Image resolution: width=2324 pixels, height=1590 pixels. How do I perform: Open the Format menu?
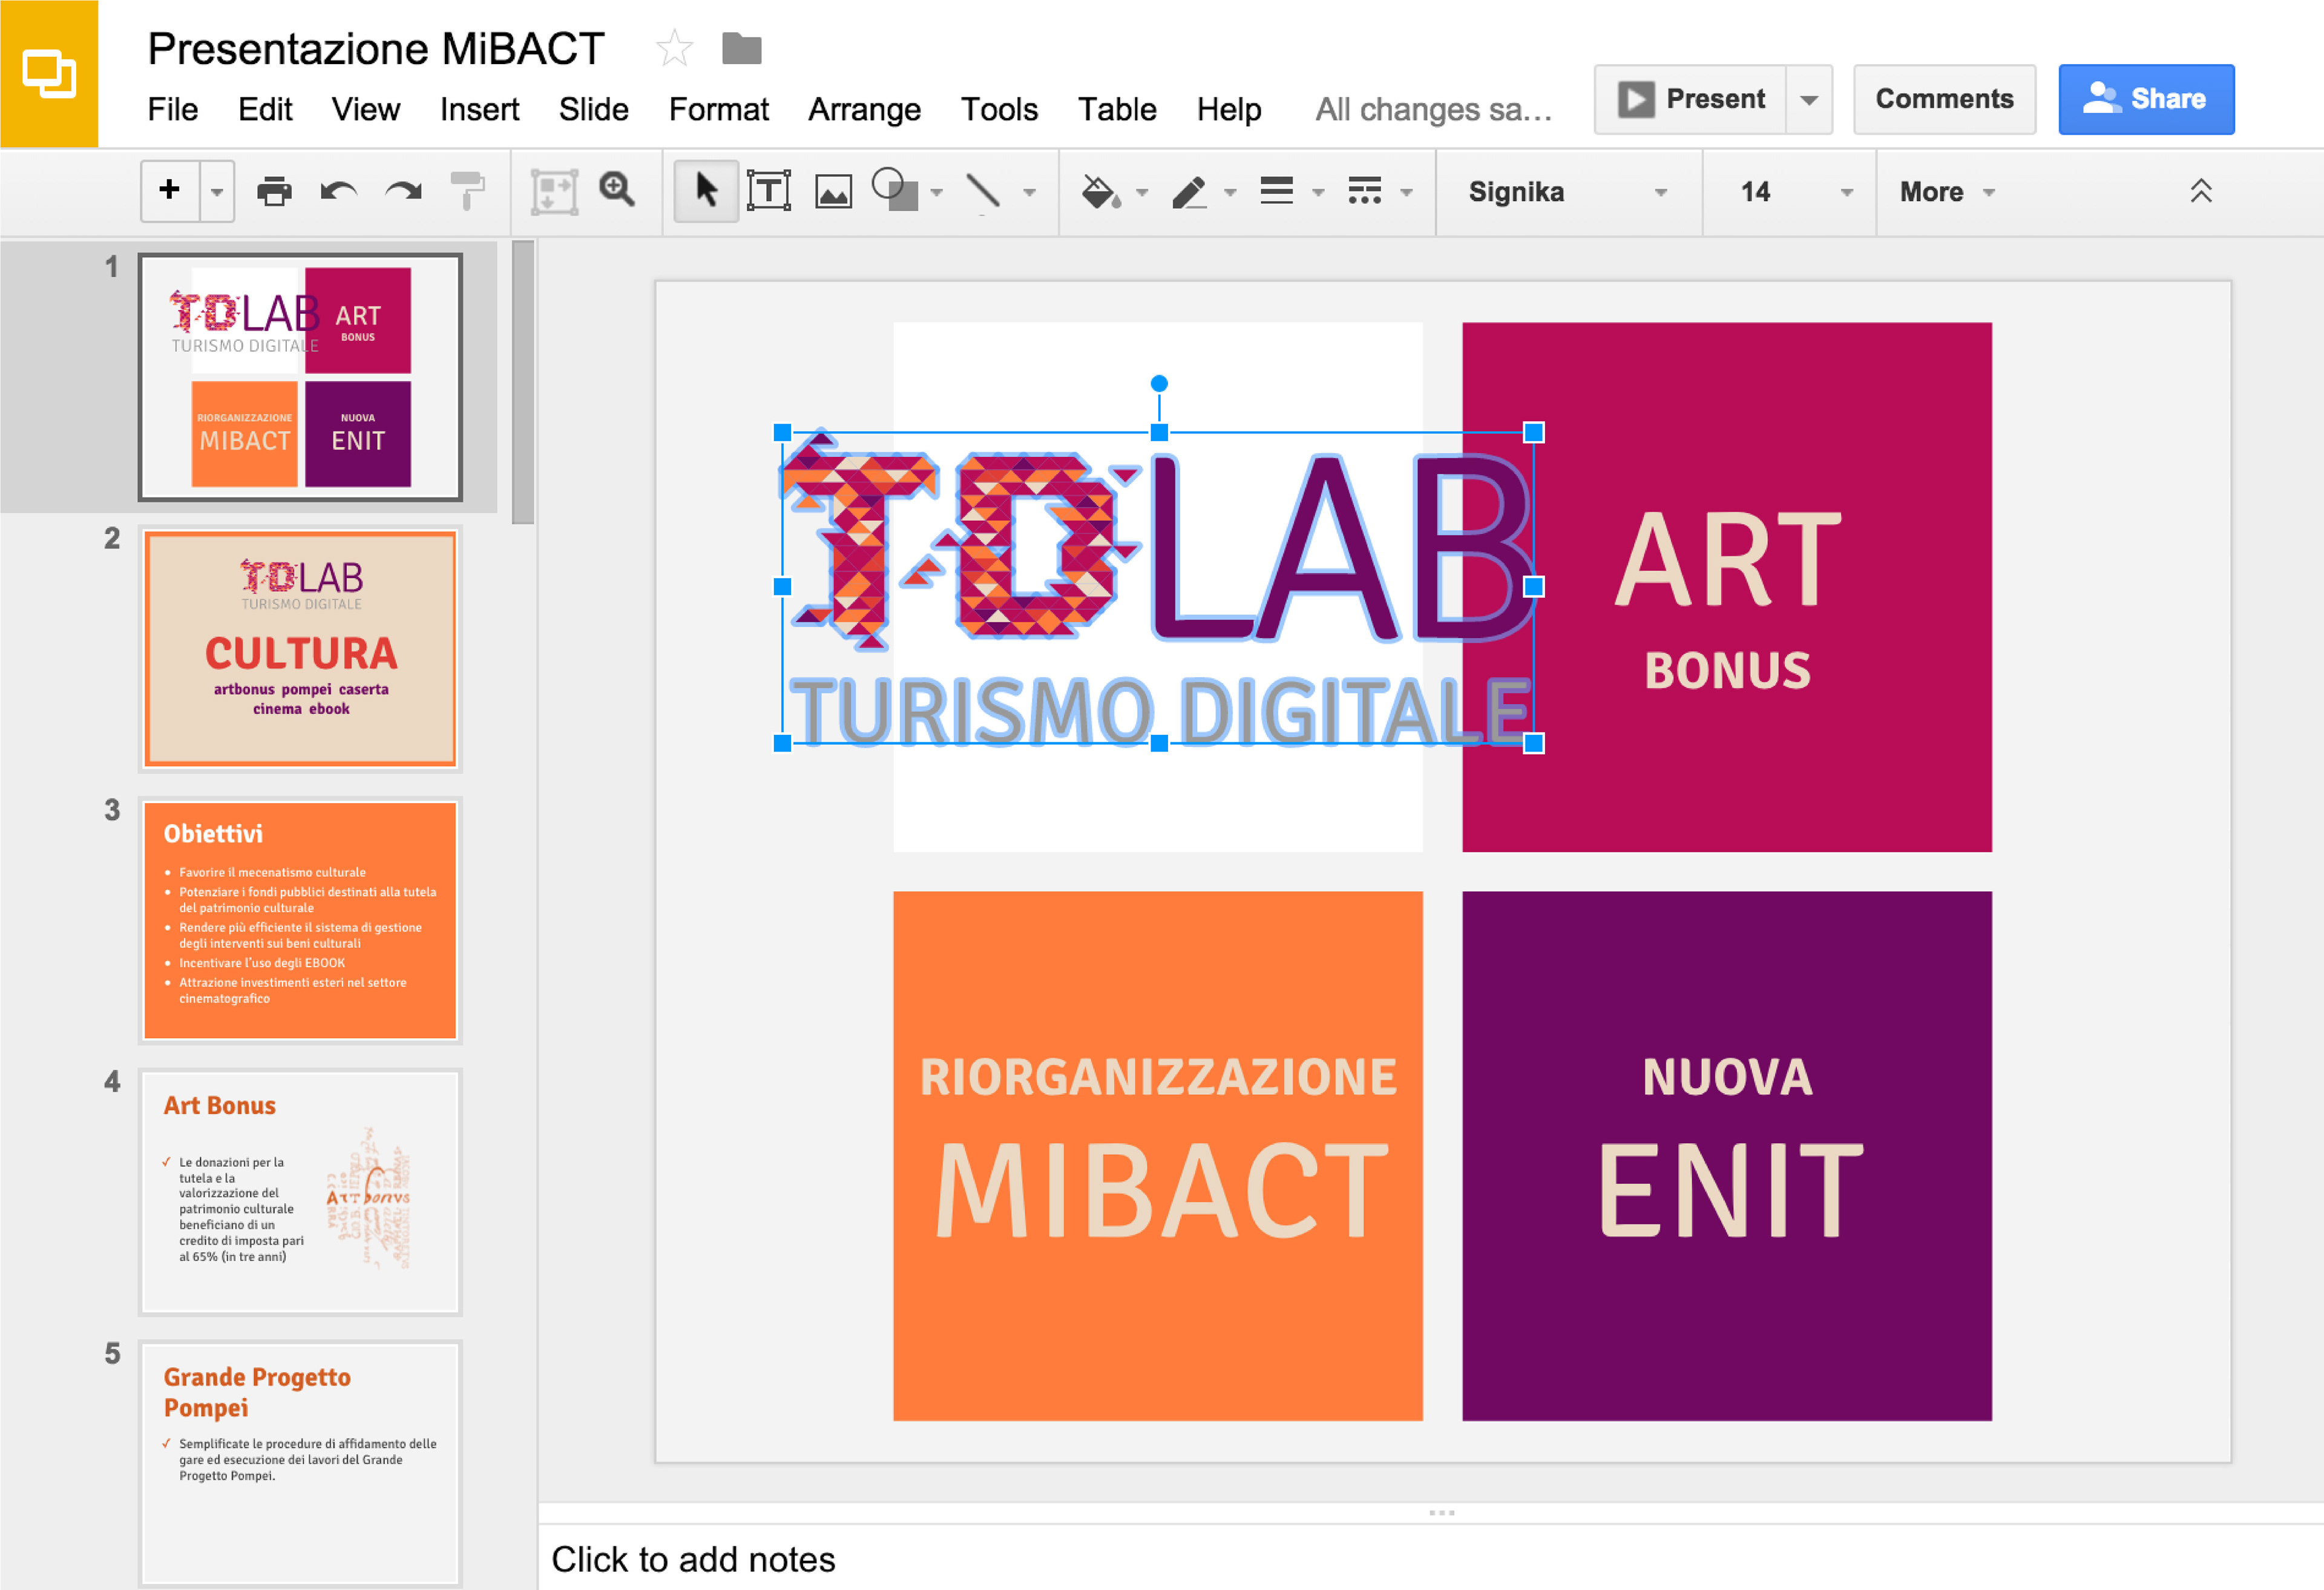click(719, 109)
